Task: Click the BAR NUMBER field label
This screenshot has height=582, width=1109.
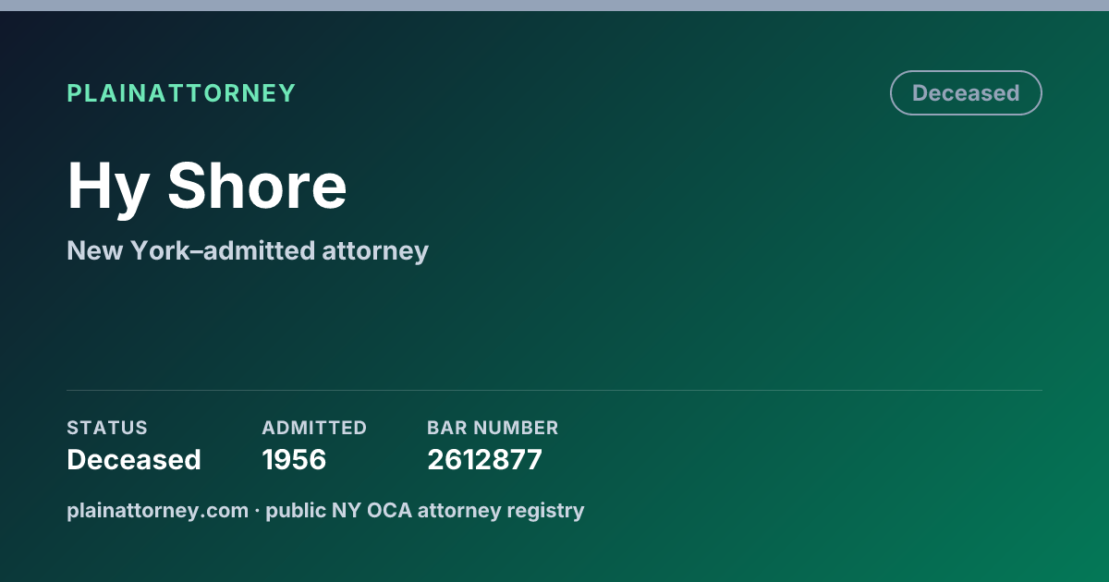Action: (x=493, y=428)
